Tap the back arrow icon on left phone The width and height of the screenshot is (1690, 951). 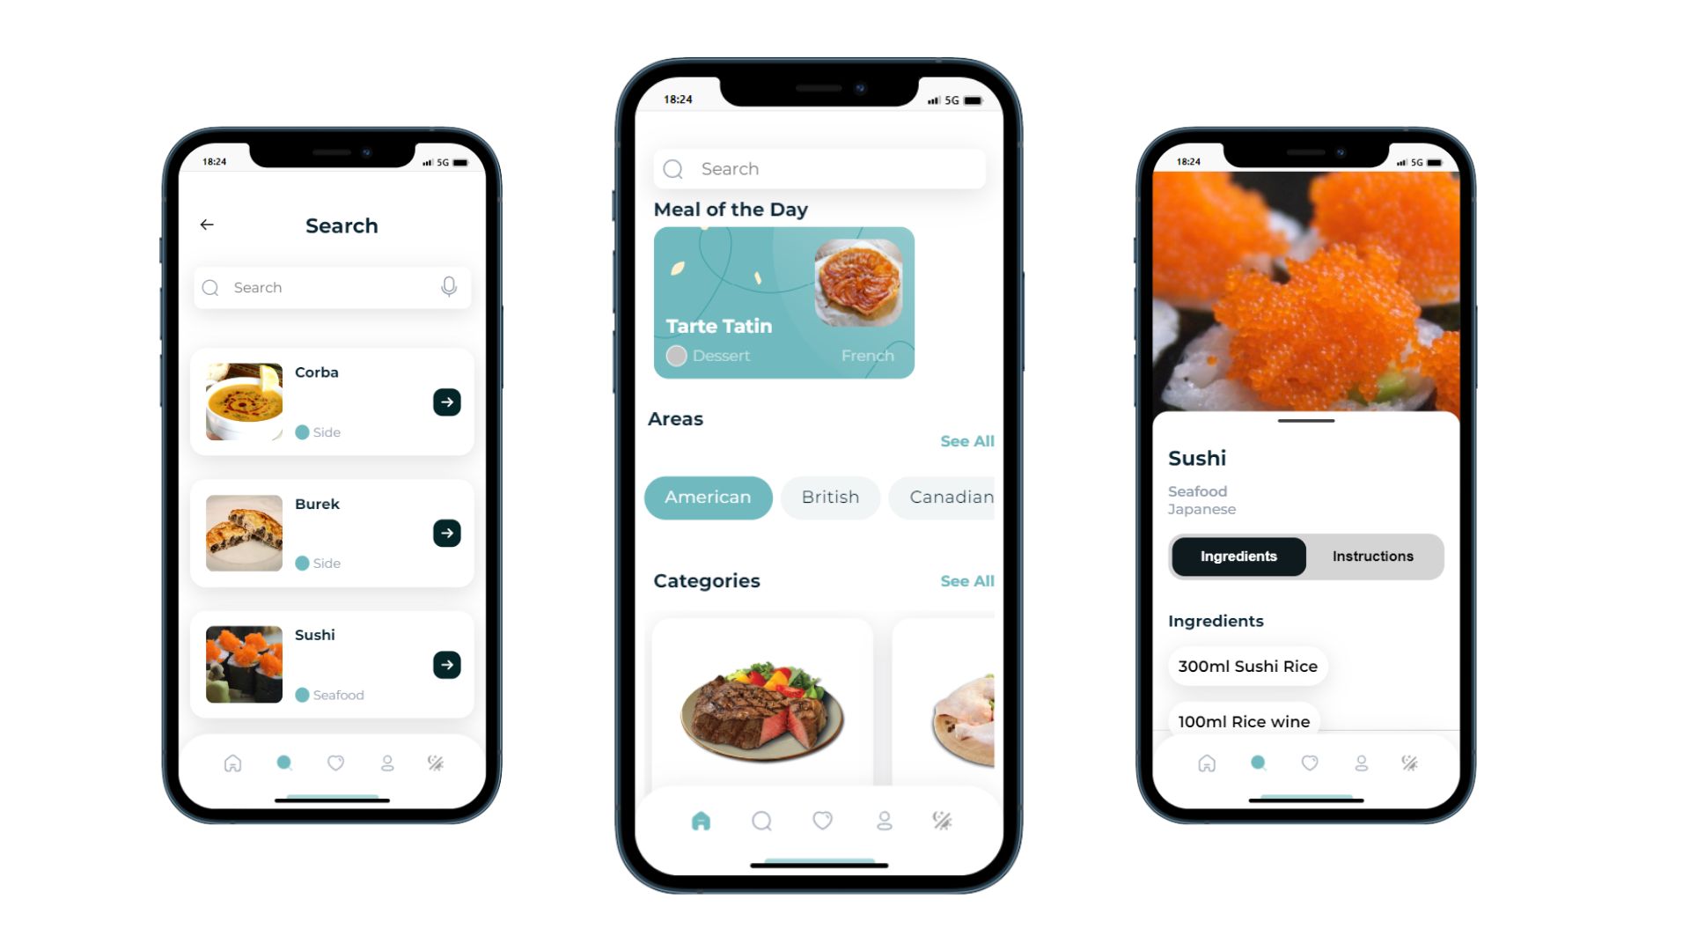207,225
